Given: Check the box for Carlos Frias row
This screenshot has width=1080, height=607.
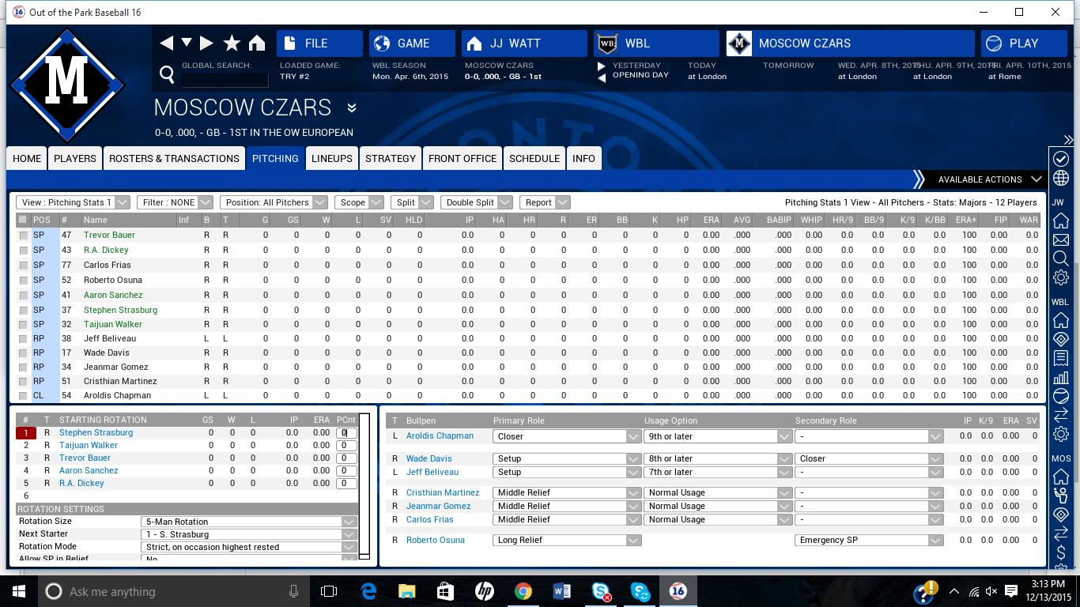Looking at the screenshot, I should [24, 265].
